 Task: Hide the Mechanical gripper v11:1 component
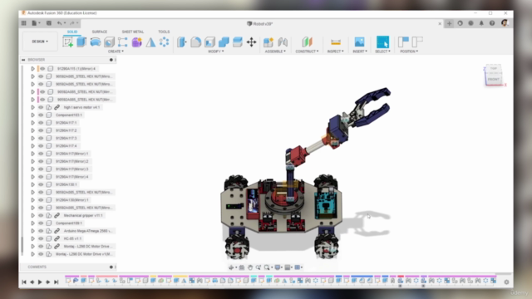41,215
